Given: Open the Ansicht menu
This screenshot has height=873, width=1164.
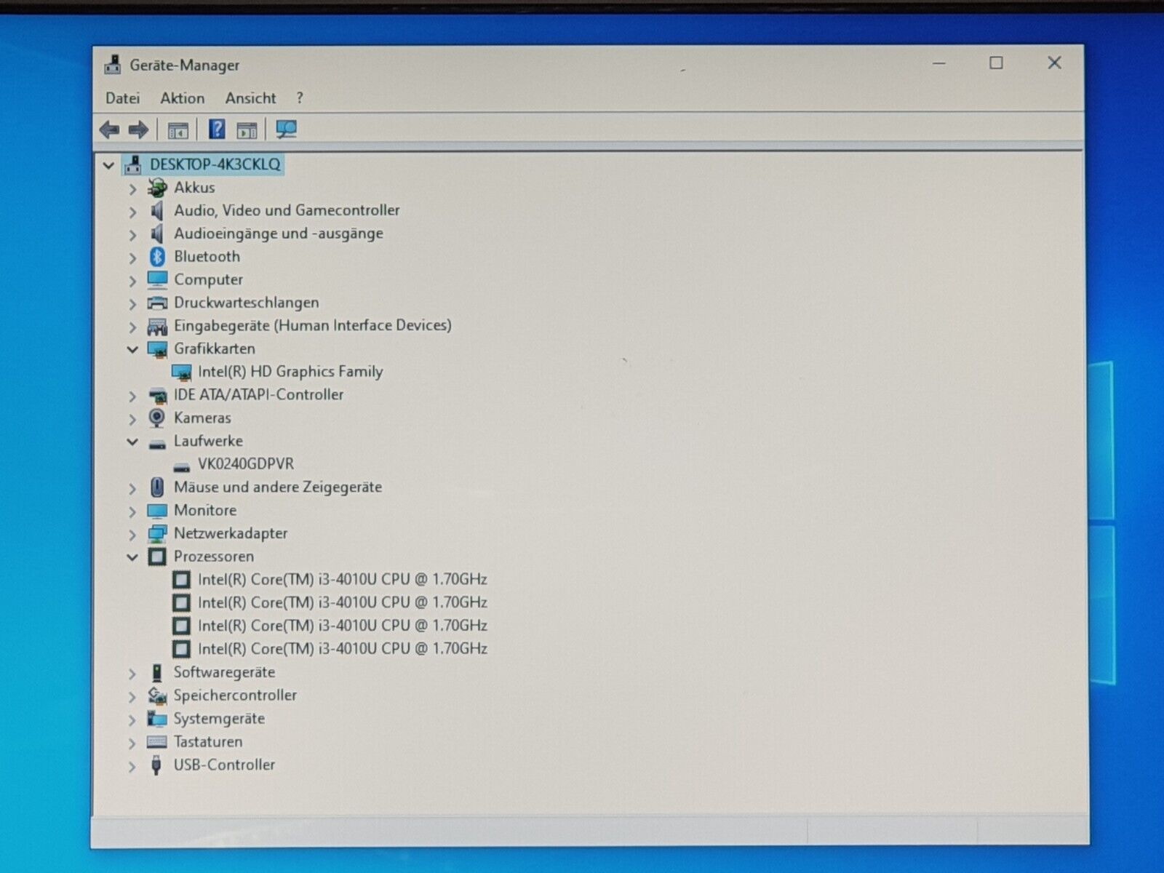Looking at the screenshot, I should (x=250, y=98).
